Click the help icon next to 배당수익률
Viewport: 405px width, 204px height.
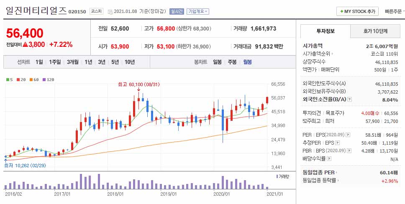point(329,158)
